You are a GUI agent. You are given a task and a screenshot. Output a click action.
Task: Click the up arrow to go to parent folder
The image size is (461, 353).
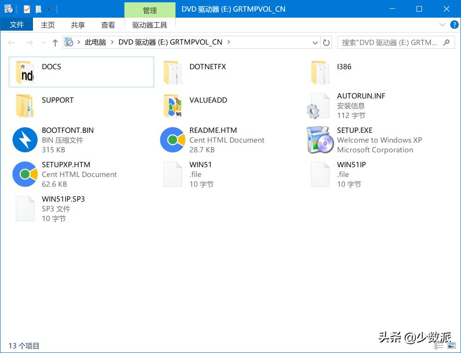(55, 42)
